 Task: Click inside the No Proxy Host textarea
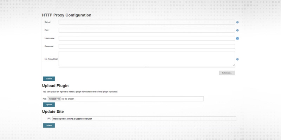coord(146,58)
